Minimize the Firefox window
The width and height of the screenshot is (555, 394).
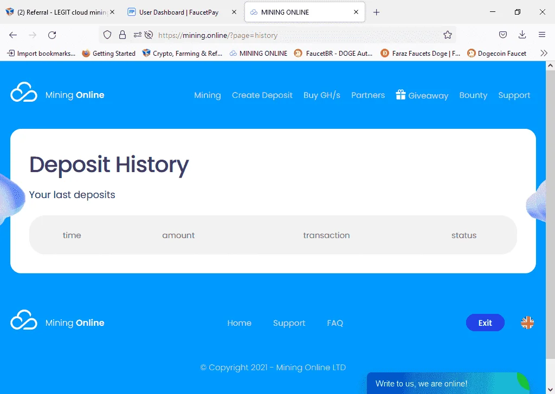[492, 12]
